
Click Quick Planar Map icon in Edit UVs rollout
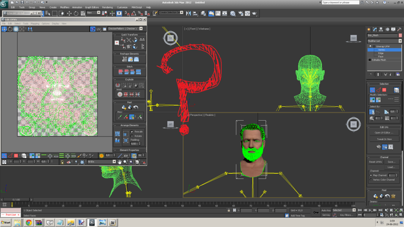point(378,147)
